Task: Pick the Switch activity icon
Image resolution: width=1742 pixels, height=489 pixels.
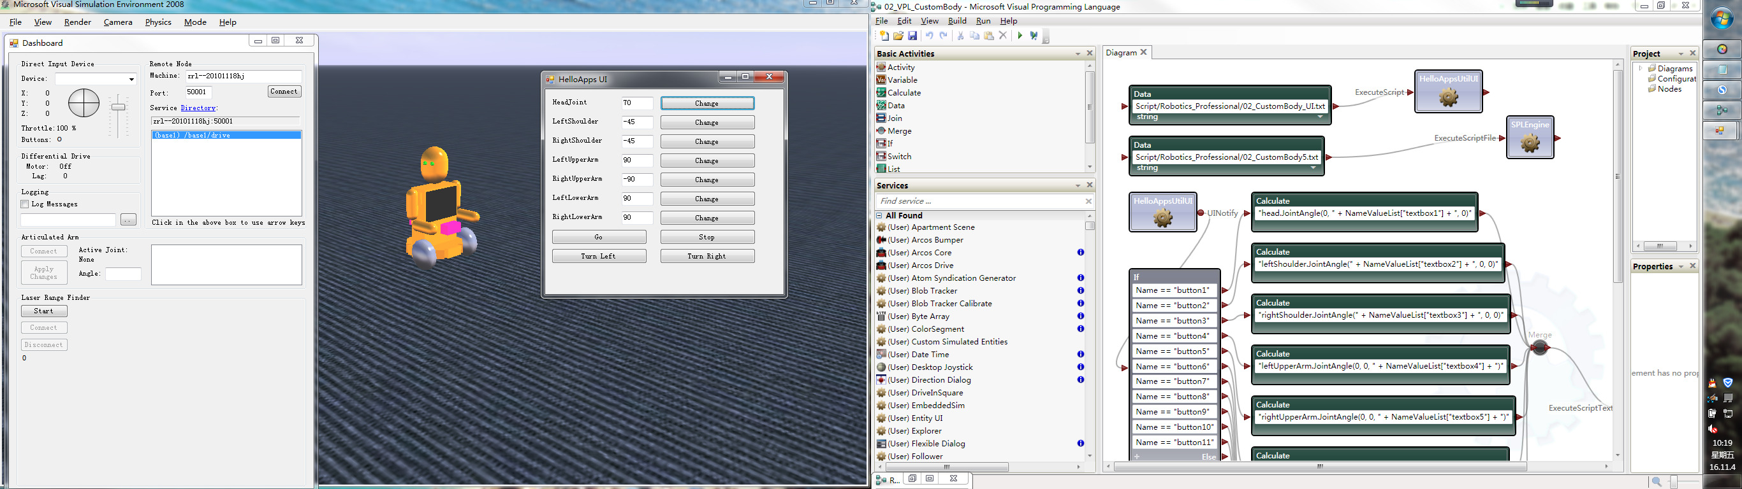Action: (x=881, y=156)
